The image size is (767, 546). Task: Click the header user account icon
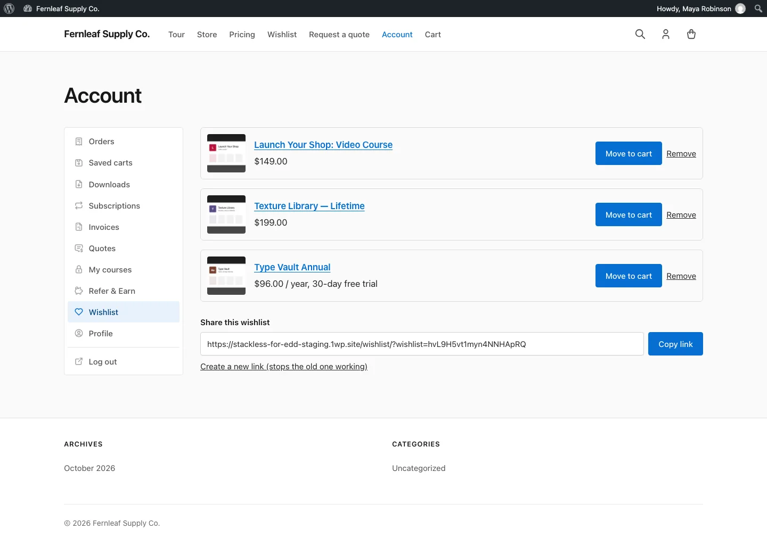point(666,34)
